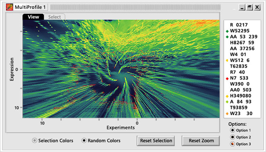Select Option 3 radio button
The width and height of the screenshot is (266, 152).
coord(232,144)
